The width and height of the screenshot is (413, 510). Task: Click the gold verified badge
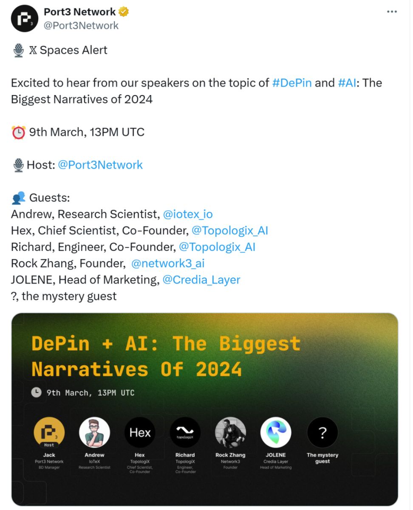(124, 12)
